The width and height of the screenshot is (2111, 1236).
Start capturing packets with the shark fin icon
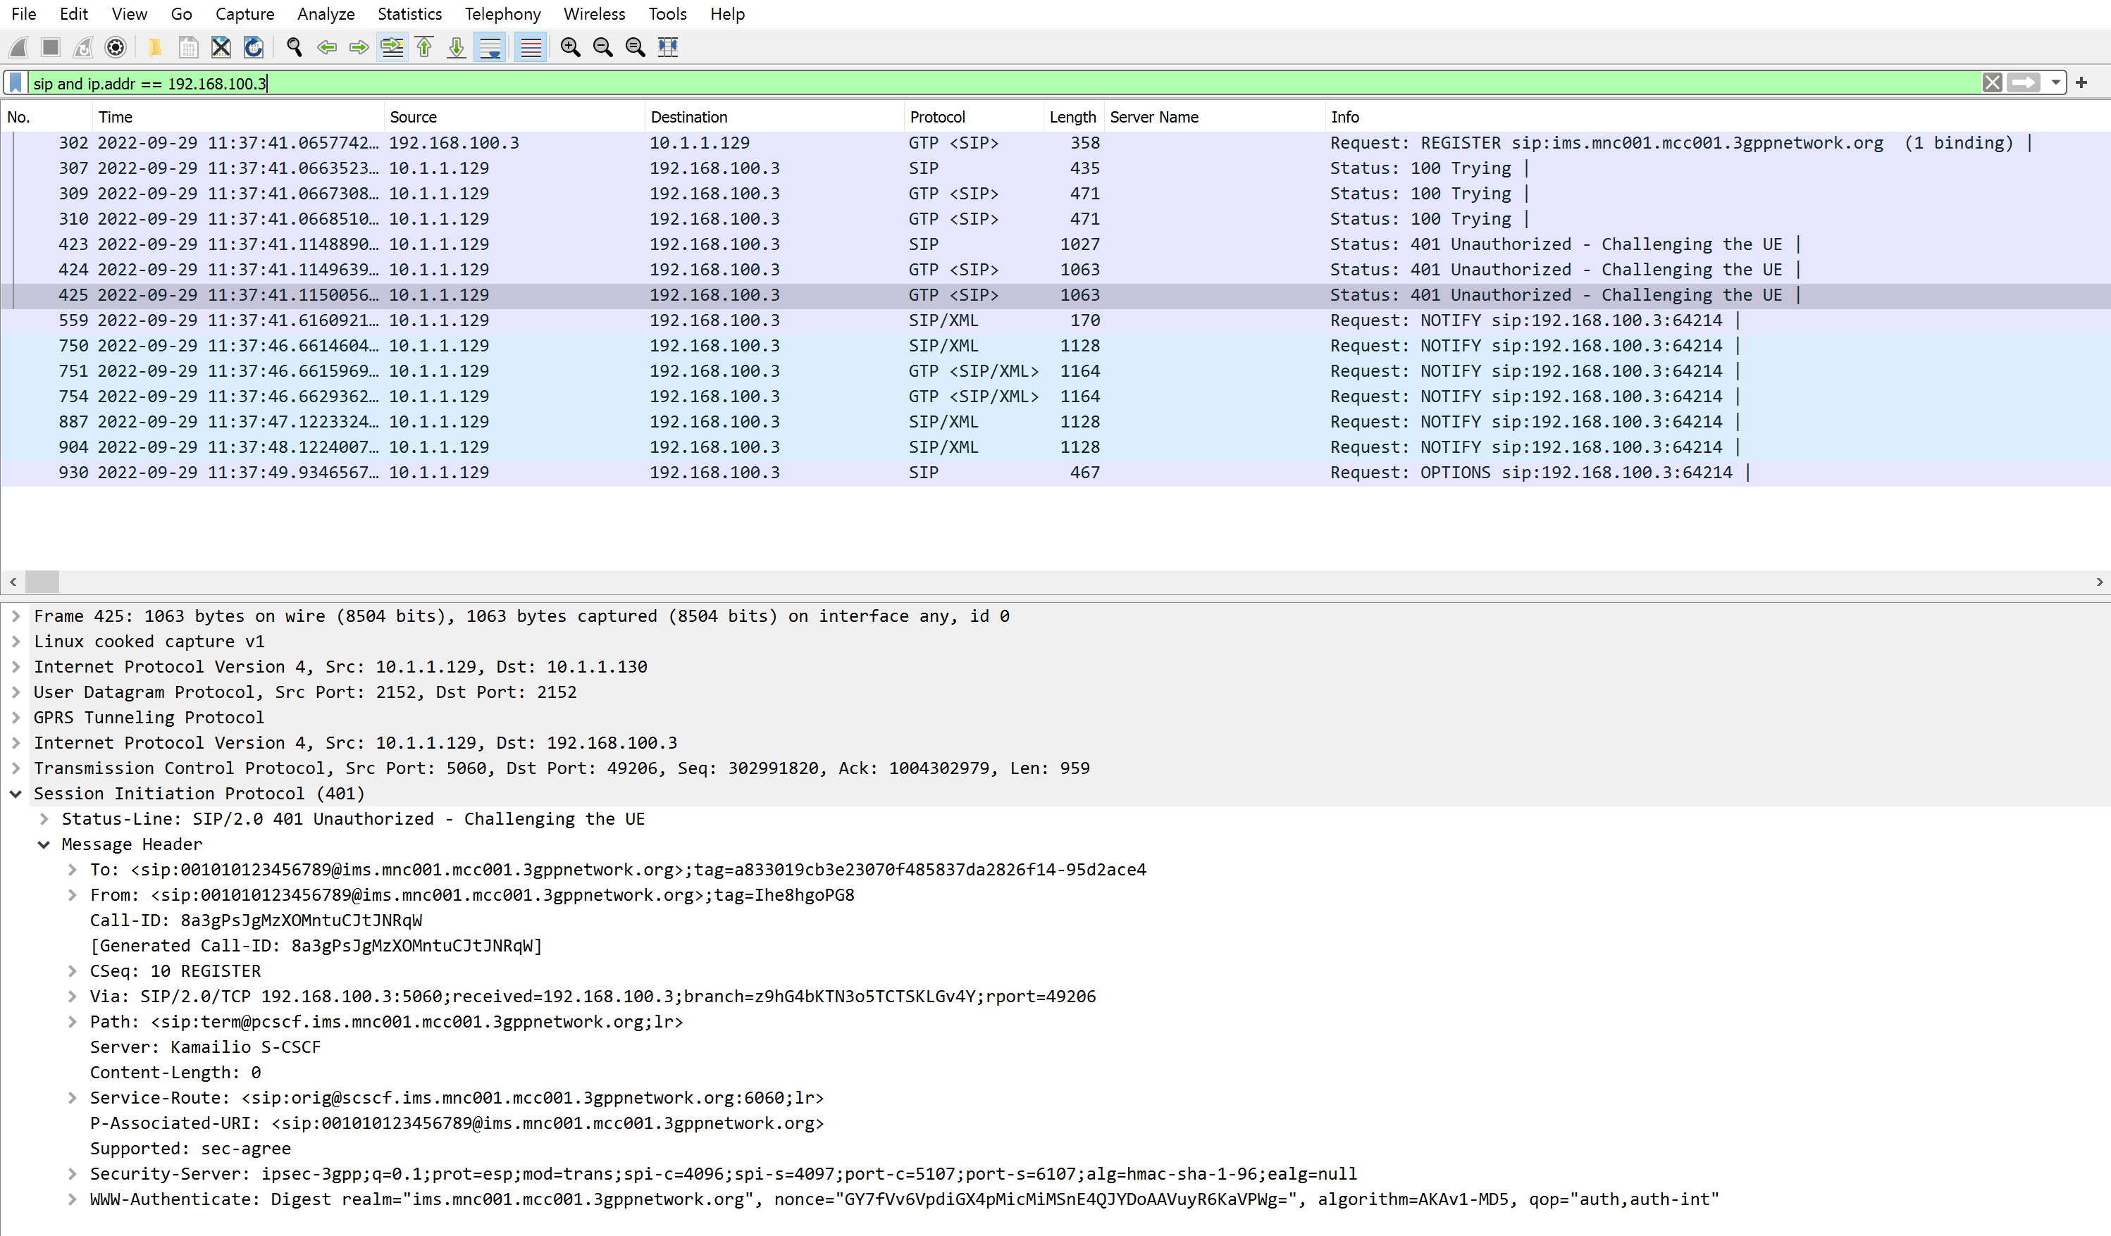[x=18, y=47]
